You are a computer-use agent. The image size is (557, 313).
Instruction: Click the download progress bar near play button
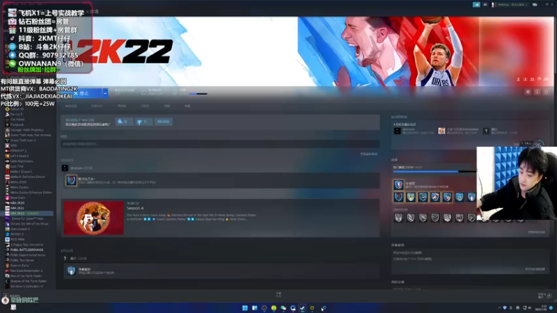[198, 94]
